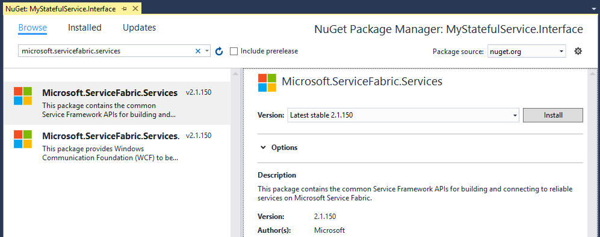The height and width of the screenshot is (237, 600).
Task: Clear the search text with X icon
Action: (x=198, y=51)
